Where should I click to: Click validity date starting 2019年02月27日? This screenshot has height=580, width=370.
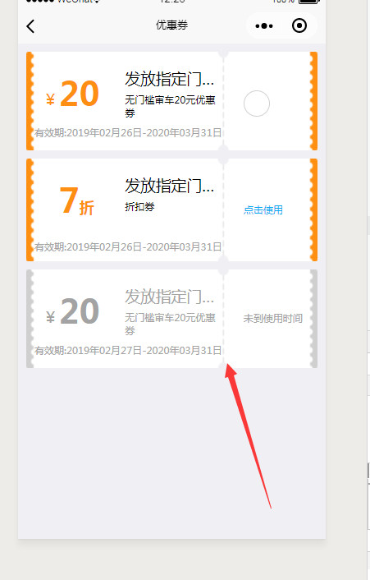click(x=128, y=350)
